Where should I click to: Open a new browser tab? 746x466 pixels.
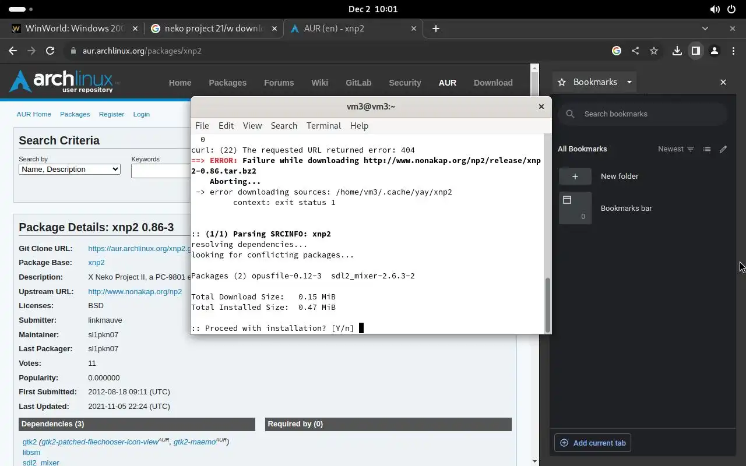point(435,28)
